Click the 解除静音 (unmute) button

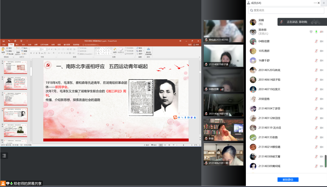[288, 180]
